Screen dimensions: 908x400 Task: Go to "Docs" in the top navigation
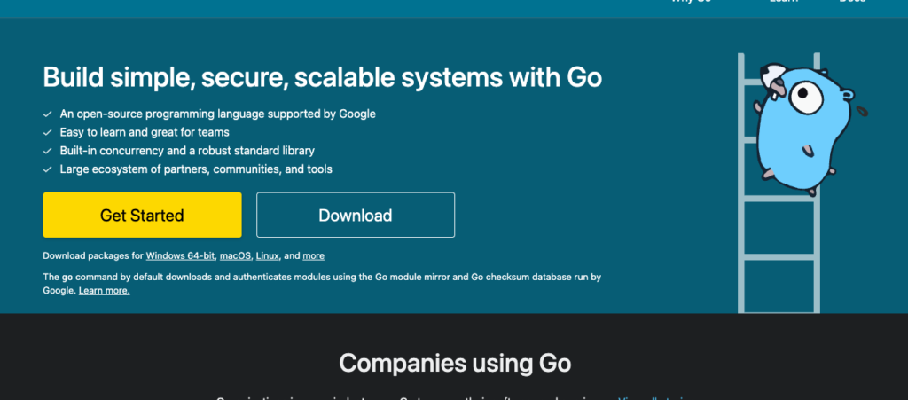pyautogui.click(x=852, y=3)
